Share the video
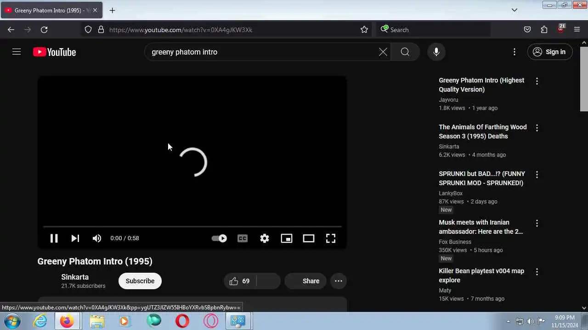This screenshot has height=330, width=588. tap(305, 281)
